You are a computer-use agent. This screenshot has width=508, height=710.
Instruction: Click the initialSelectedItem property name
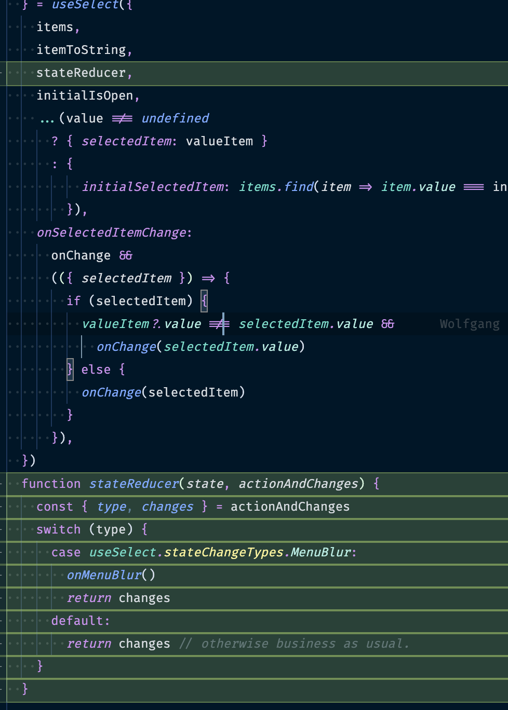(153, 186)
